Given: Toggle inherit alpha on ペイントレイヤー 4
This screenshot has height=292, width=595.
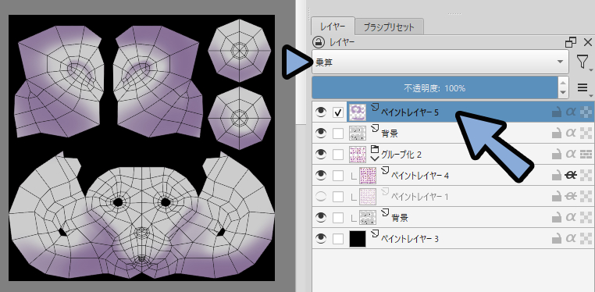Looking at the screenshot, I should tap(586, 175).
